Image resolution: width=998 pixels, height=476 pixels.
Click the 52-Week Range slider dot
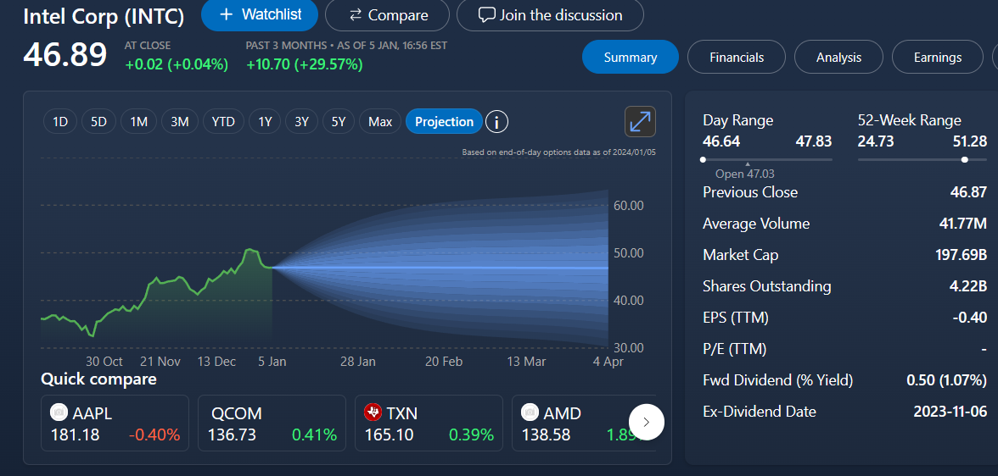[x=965, y=159]
